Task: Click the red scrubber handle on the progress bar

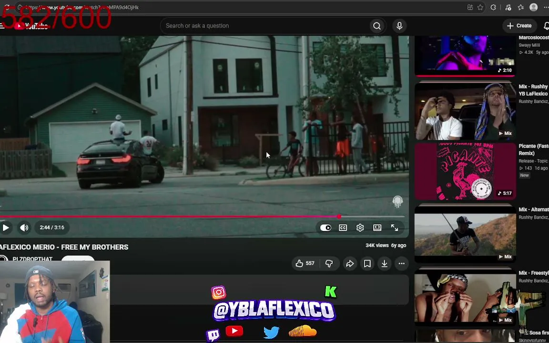Action: (x=339, y=217)
